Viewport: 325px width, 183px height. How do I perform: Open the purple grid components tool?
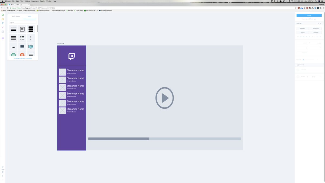tap(3, 38)
